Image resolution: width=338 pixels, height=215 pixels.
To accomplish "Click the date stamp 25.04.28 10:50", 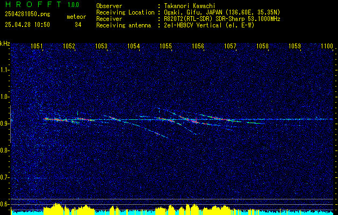I will pyautogui.click(x=27, y=25).
